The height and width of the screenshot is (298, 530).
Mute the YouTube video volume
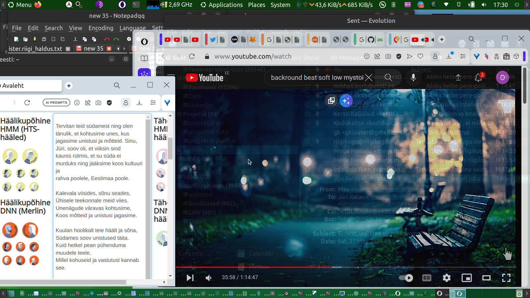tap(208, 278)
